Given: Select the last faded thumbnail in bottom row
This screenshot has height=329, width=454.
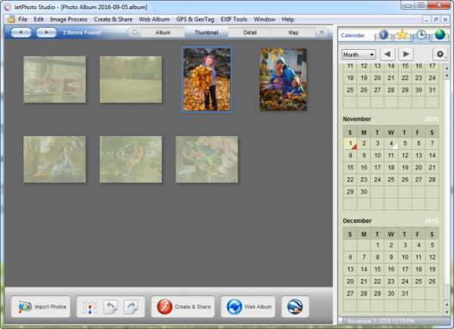Looking at the screenshot, I should [207, 160].
